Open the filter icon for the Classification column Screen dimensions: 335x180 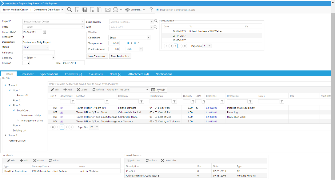[x=174, y=102]
